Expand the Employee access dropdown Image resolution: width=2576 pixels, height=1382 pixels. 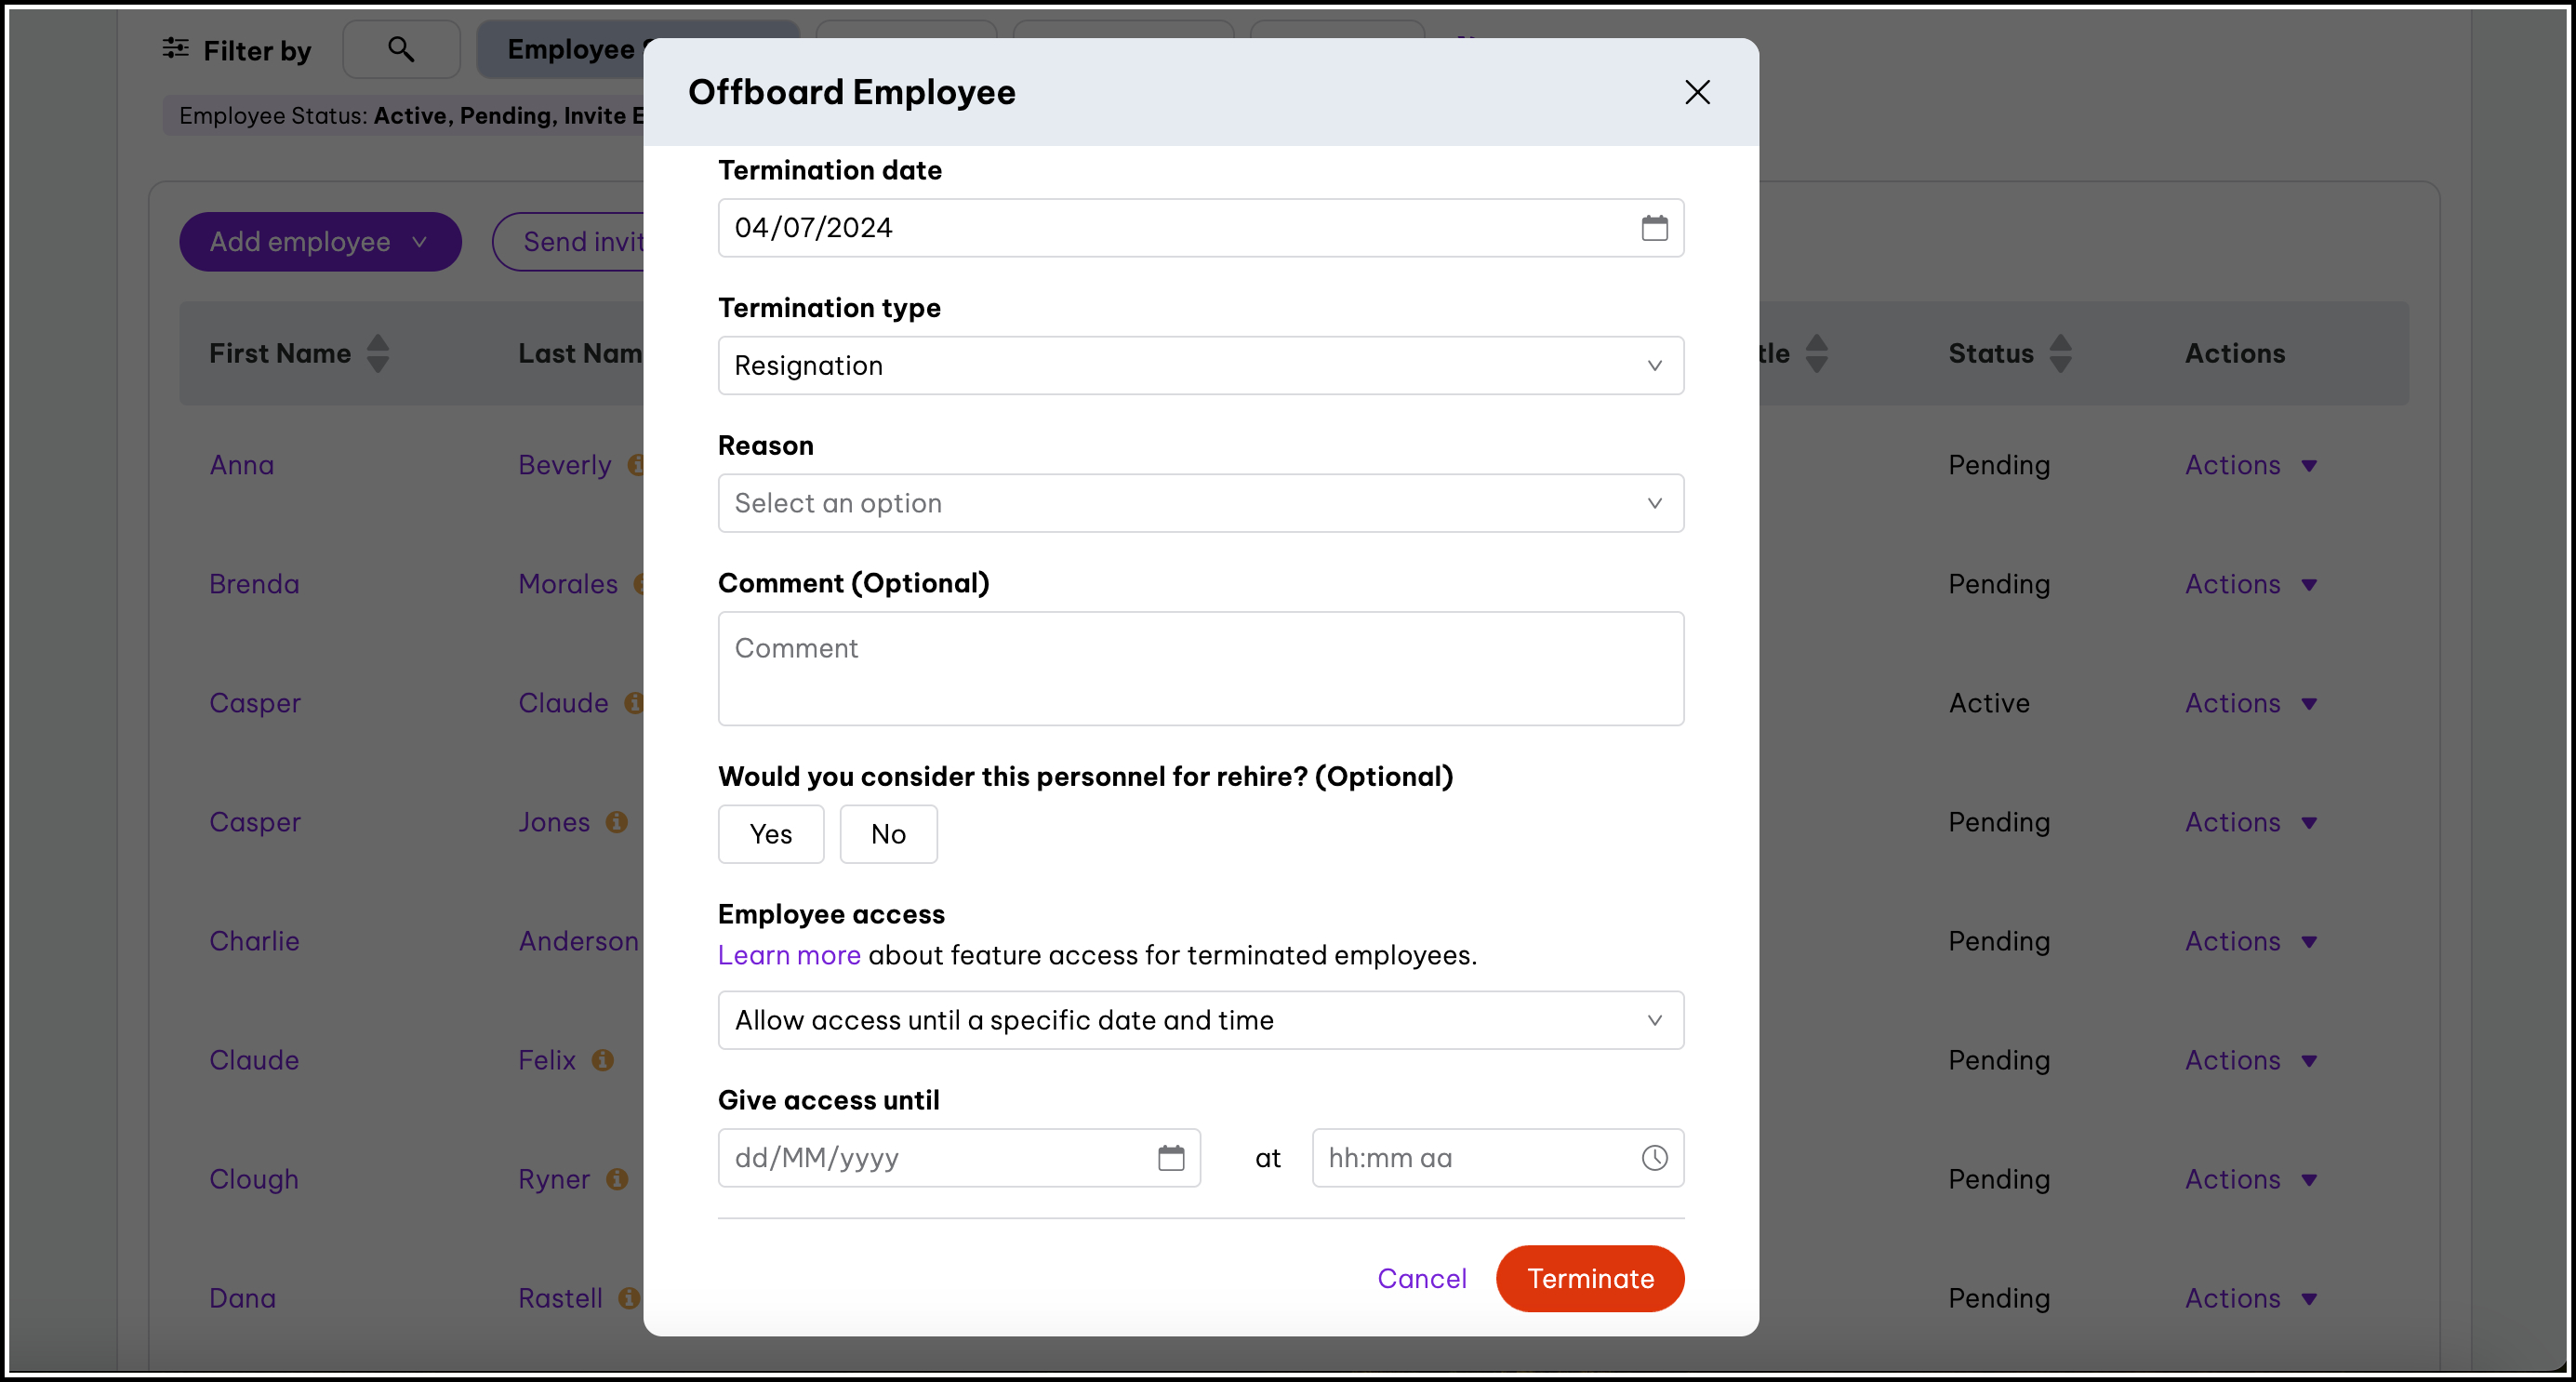(x=1200, y=1020)
